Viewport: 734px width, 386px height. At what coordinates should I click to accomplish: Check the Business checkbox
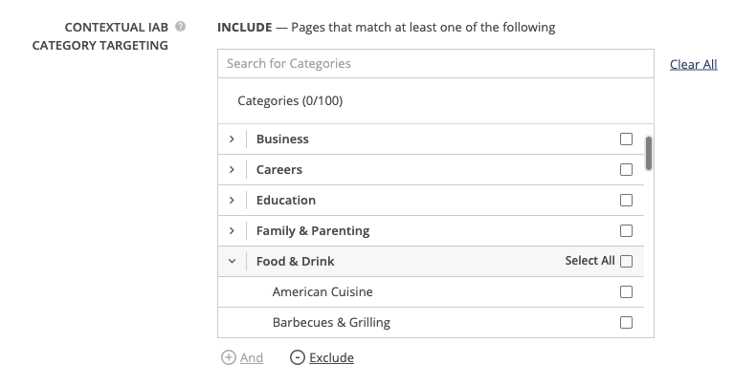626,139
